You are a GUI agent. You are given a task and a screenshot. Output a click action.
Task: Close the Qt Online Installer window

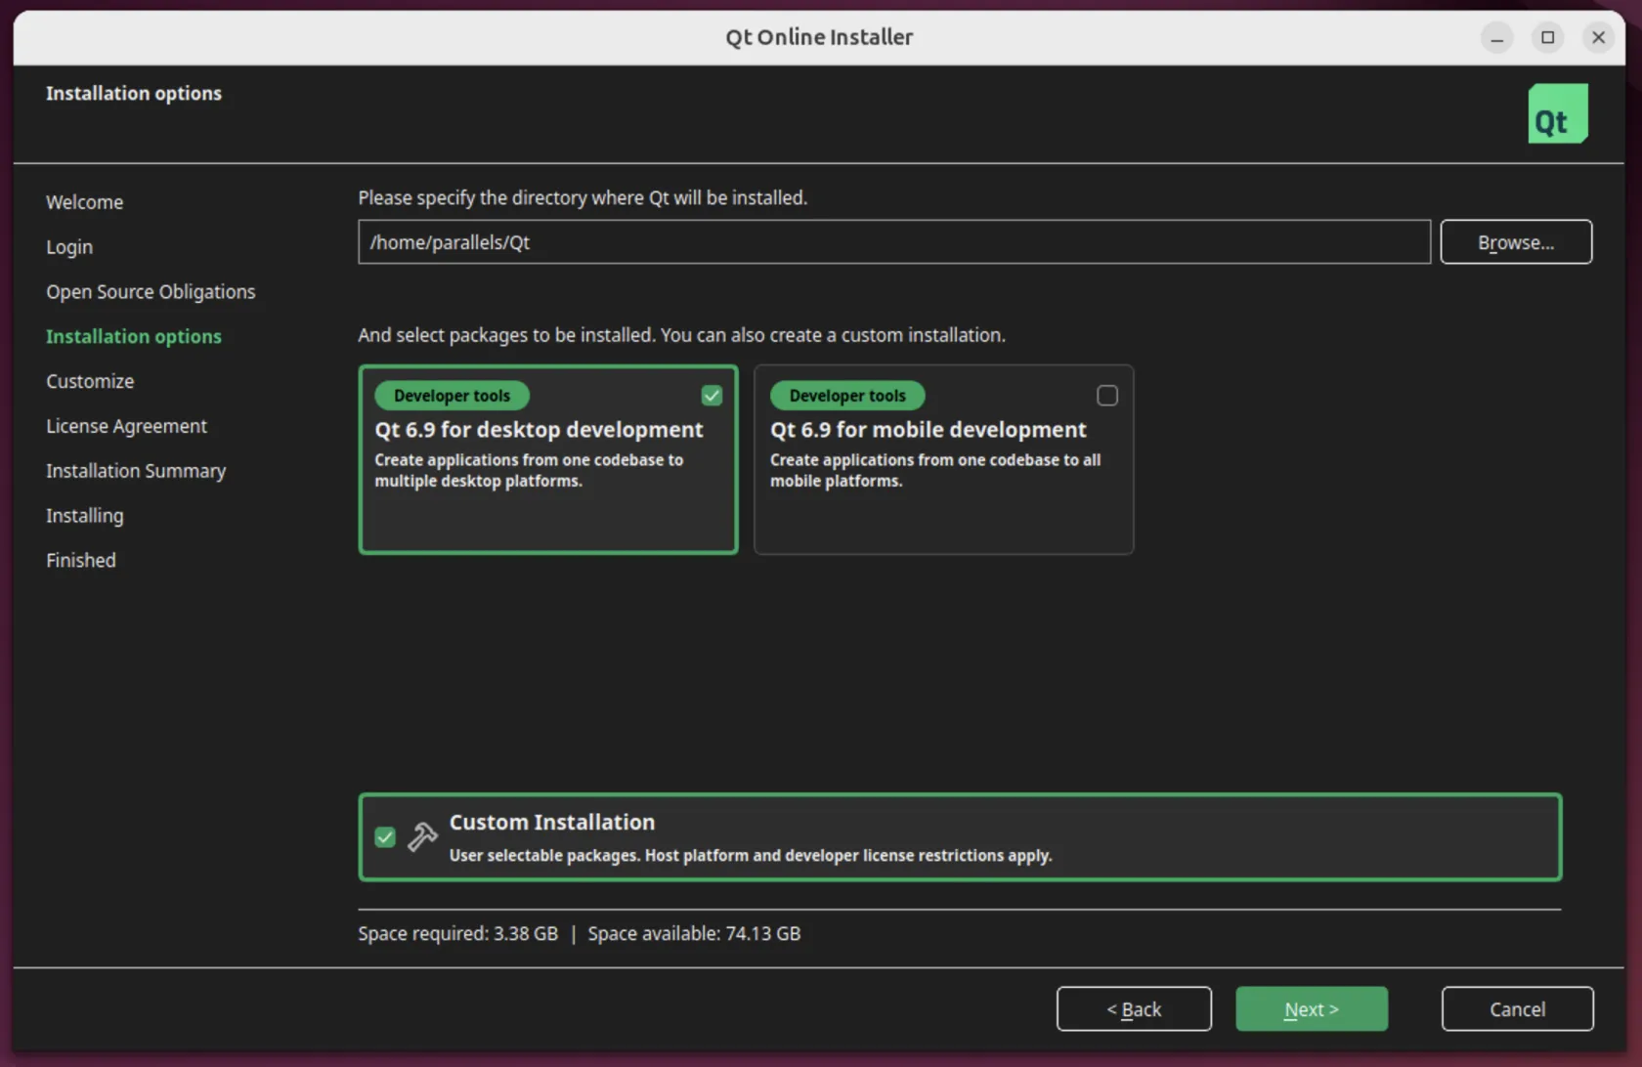click(1598, 37)
